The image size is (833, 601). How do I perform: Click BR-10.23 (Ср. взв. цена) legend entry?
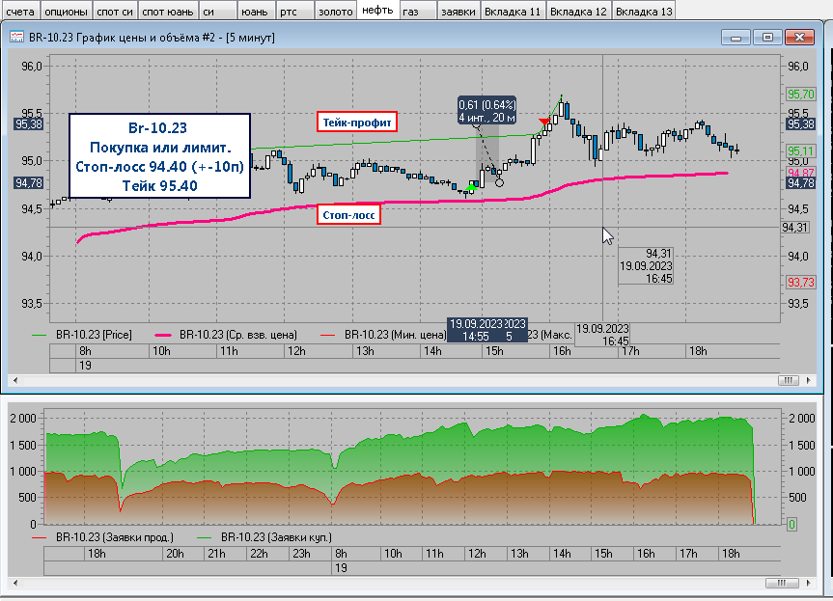pyautogui.click(x=226, y=335)
